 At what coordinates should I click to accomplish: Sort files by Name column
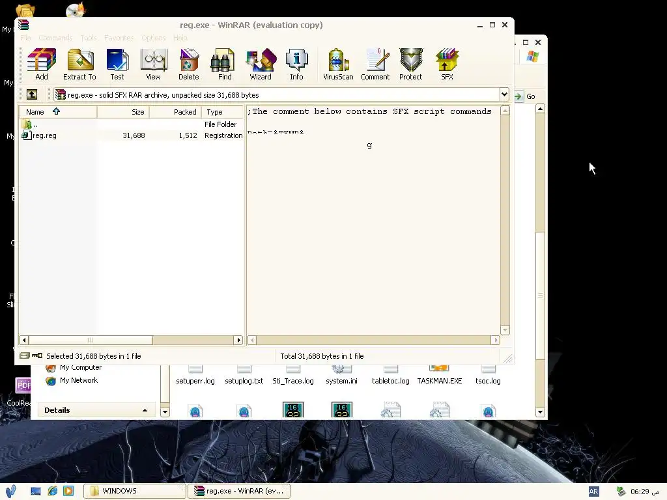tap(58, 112)
